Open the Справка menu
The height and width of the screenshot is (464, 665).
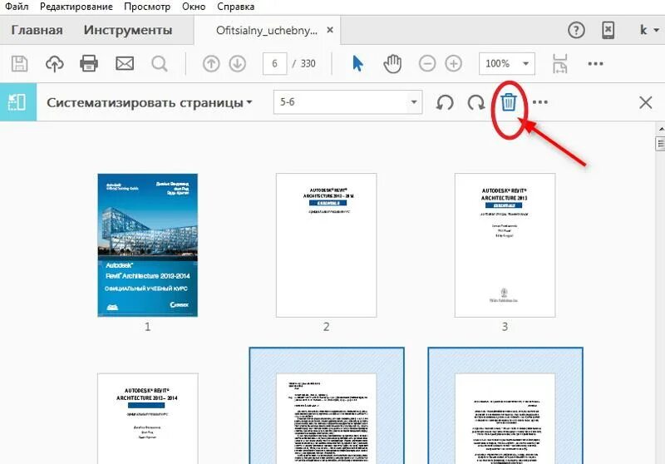236,7
